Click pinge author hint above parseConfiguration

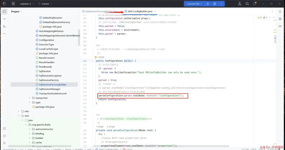pyautogui.click(x=111, y=127)
